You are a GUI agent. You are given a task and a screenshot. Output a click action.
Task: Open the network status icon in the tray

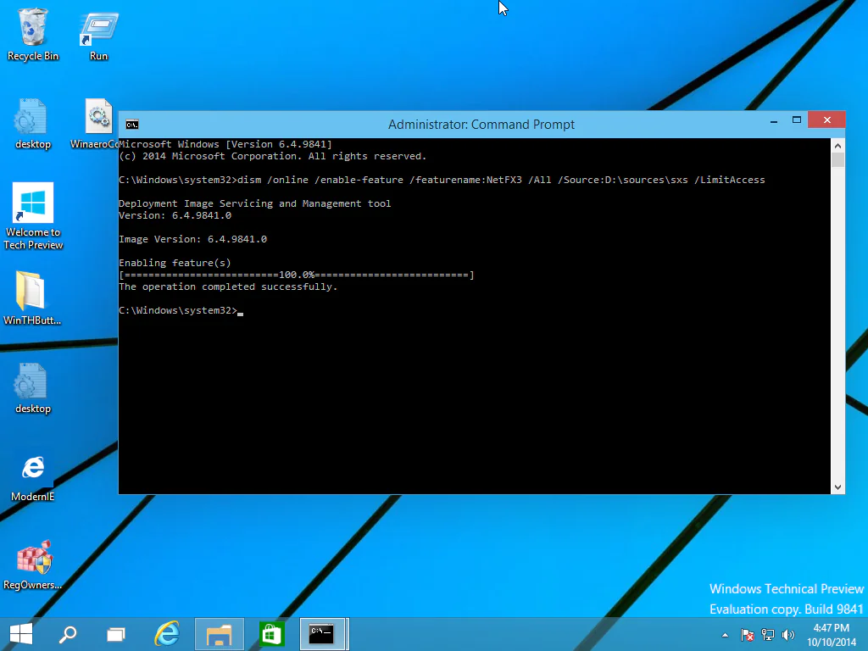click(767, 634)
